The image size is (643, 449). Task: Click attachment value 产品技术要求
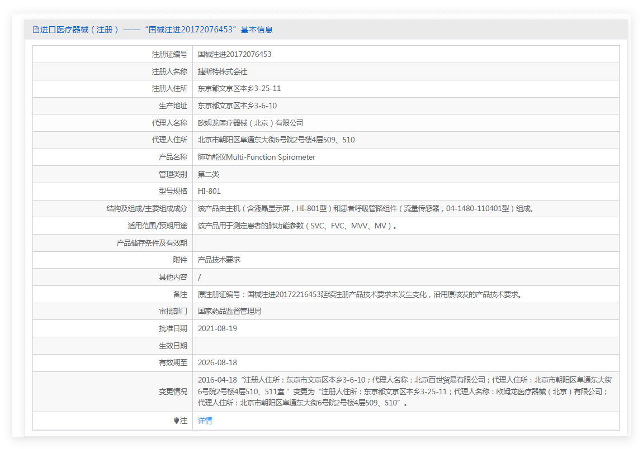(x=219, y=260)
